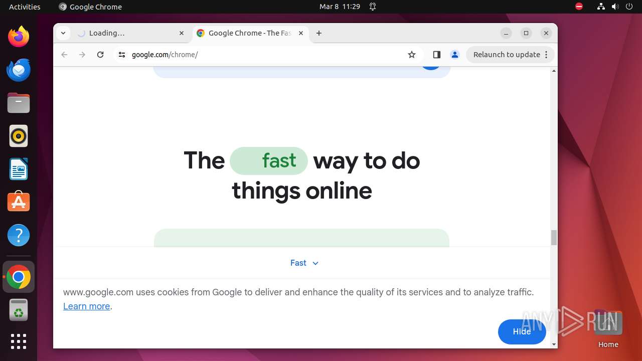Bookmark this page with the star
This screenshot has width=642, height=361.
pos(412,55)
